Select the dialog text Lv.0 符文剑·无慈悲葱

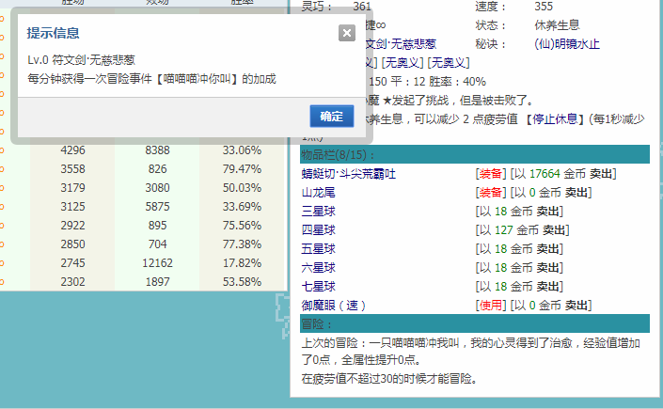pyautogui.click(x=81, y=60)
